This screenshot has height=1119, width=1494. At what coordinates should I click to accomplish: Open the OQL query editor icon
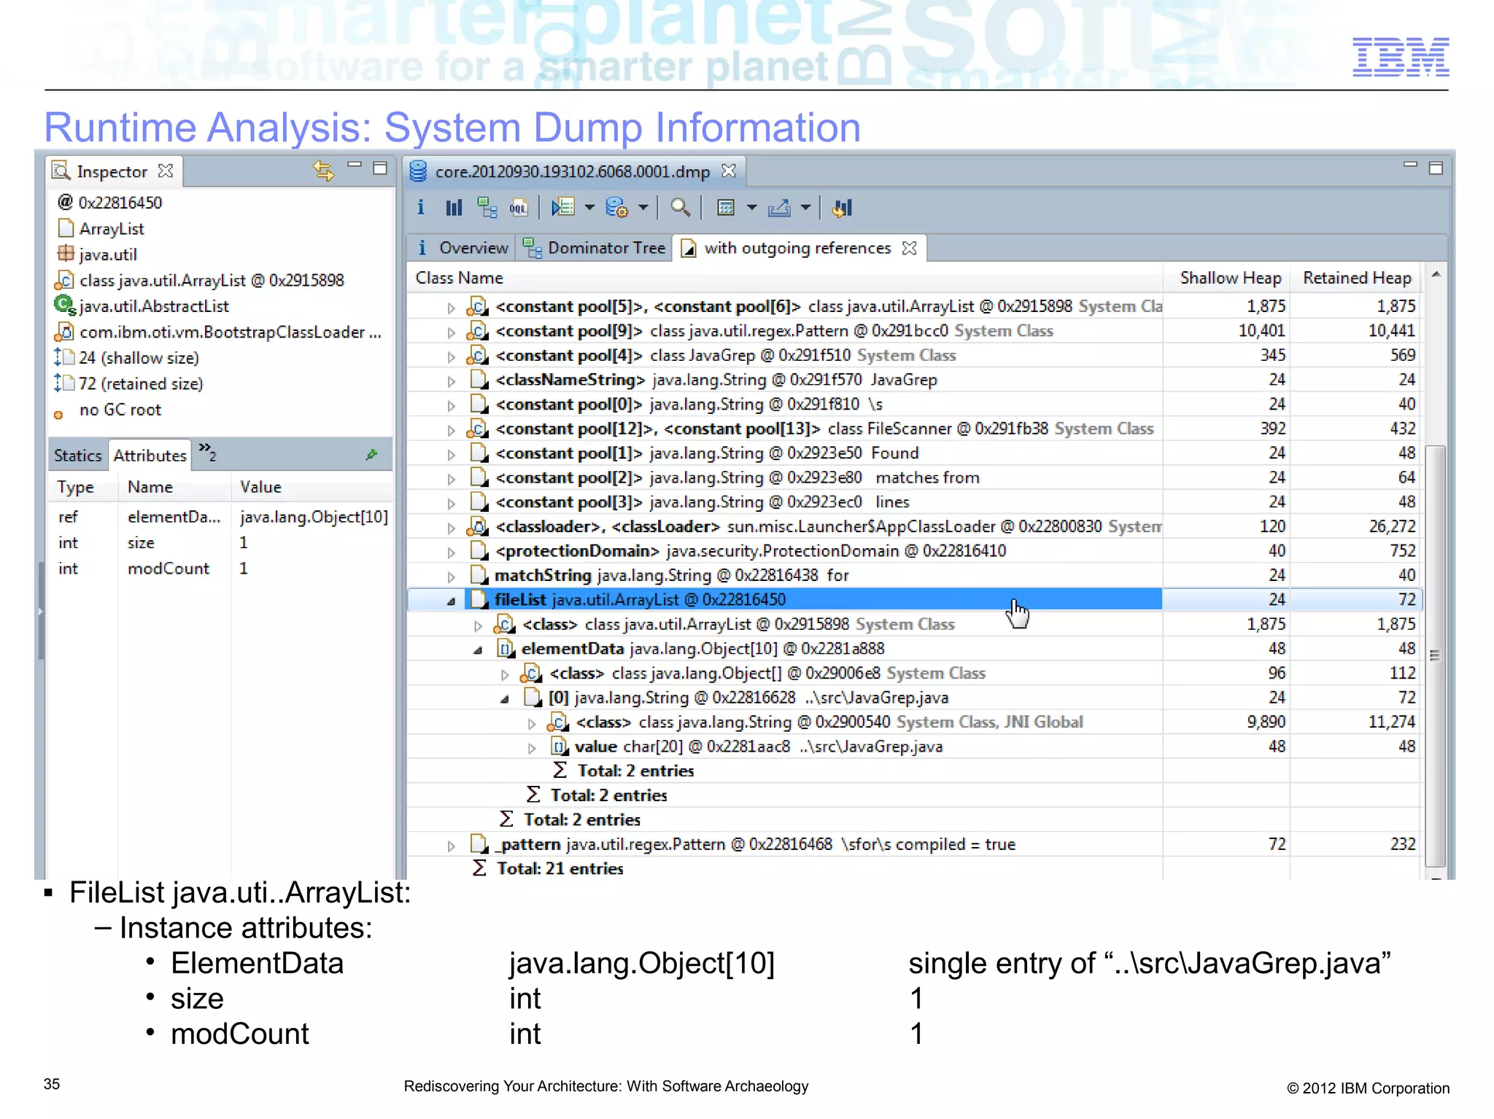pyautogui.click(x=519, y=208)
